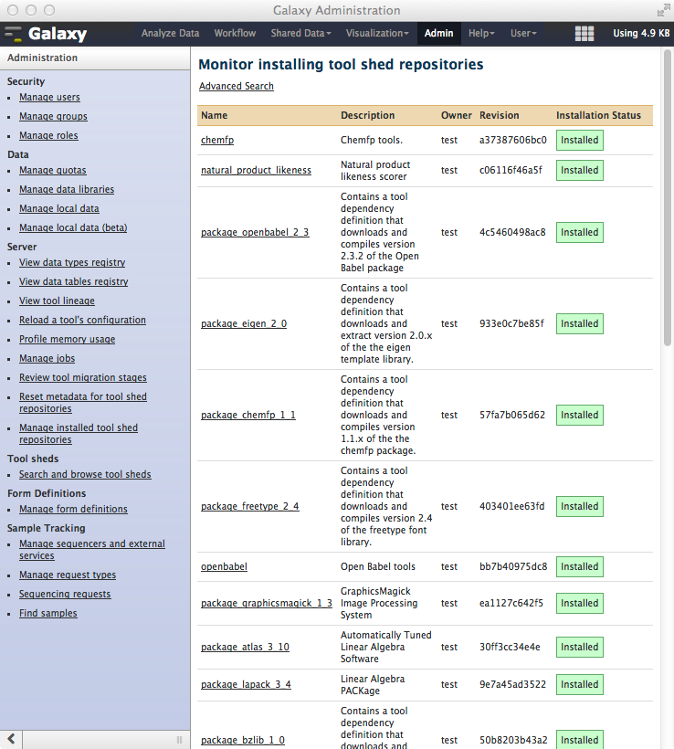Expand the Help dropdown menu
The image size is (674, 749).
pos(481,34)
